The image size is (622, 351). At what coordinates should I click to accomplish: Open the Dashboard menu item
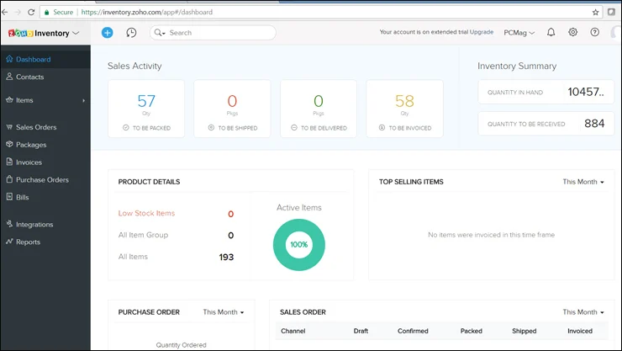[45, 59]
